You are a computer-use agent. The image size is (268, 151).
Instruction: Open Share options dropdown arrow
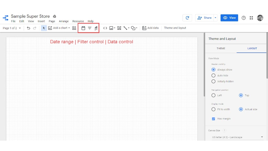tap(215, 18)
